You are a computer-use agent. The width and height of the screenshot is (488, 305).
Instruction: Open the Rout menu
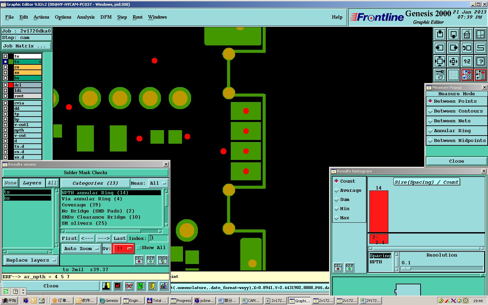(138, 17)
